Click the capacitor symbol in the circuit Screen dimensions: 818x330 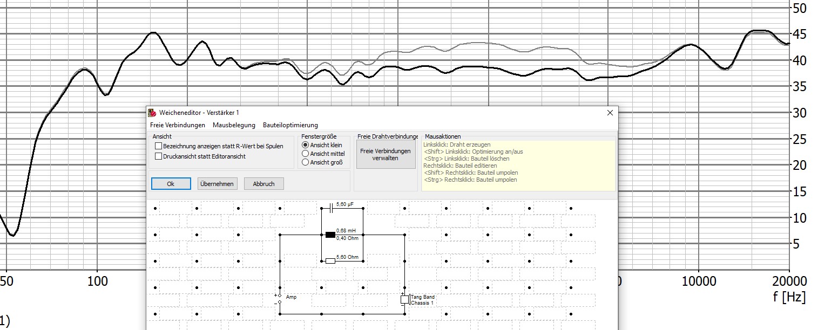pos(330,208)
